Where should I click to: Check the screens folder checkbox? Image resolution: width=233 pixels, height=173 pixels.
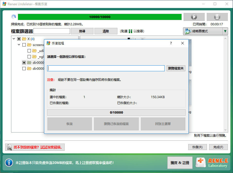click(x=24, y=45)
